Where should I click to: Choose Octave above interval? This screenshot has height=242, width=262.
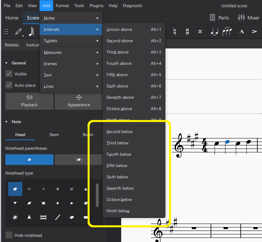point(134,109)
